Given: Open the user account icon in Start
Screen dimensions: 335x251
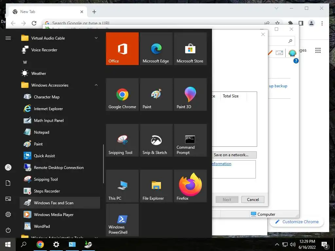Looking at the screenshot, I should 8,167.
